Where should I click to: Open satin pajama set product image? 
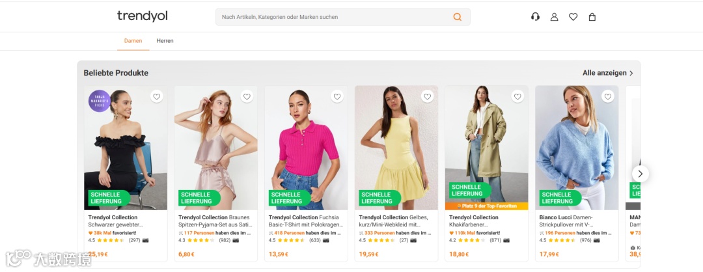click(x=215, y=148)
